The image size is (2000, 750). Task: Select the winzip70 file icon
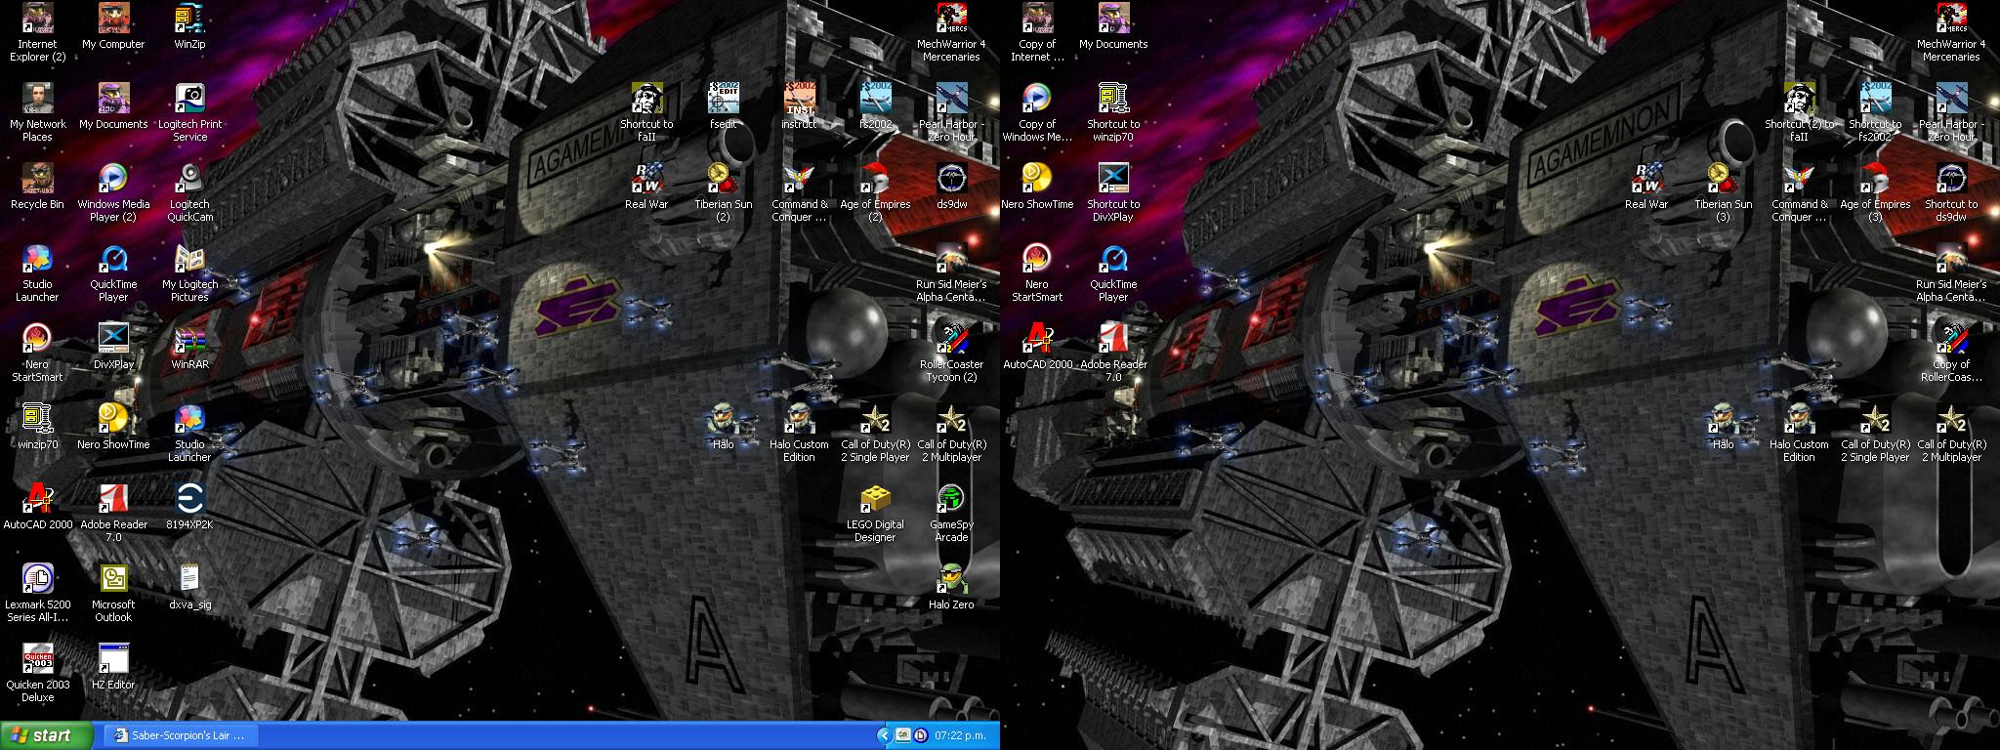37,428
